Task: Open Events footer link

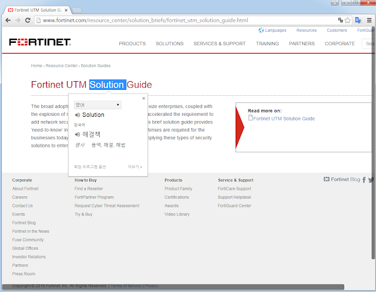Action: [x=18, y=214]
